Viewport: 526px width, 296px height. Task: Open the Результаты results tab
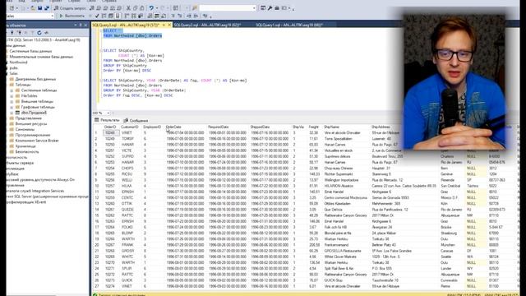point(107,120)
